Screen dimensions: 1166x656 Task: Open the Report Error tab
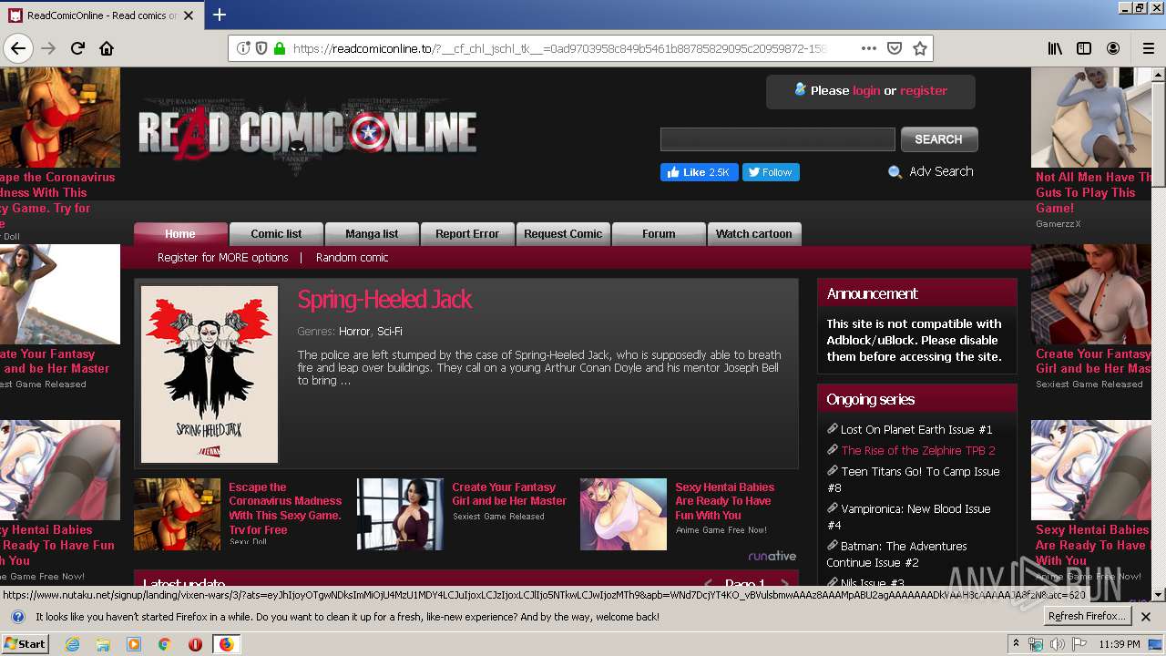point(467,234)
